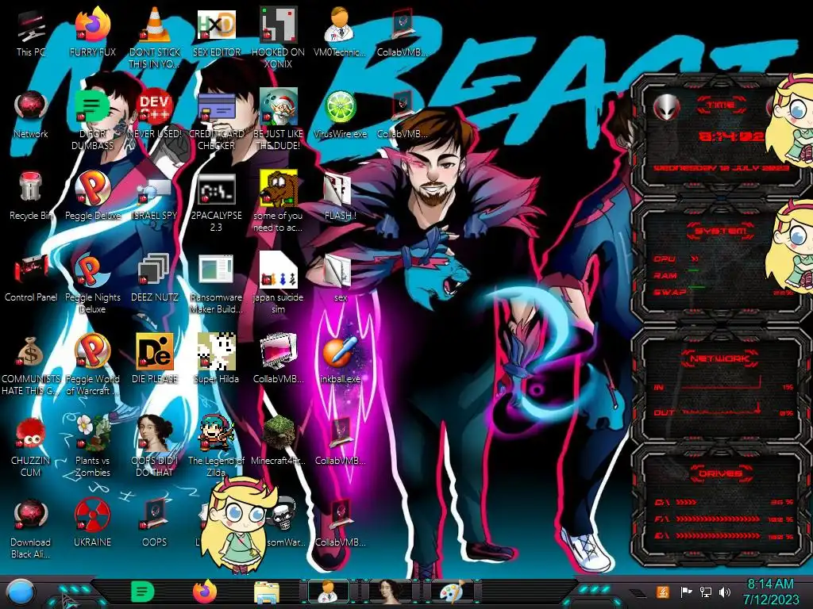Open the portrait lady app on taskbar

[390, 592]
